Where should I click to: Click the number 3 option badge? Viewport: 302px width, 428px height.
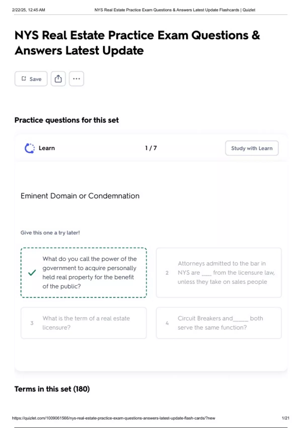pos(32,323)
